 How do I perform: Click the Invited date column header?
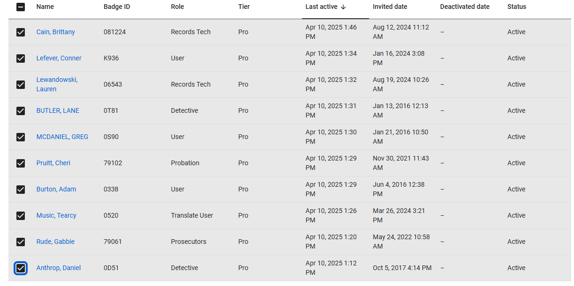[390, 7]
